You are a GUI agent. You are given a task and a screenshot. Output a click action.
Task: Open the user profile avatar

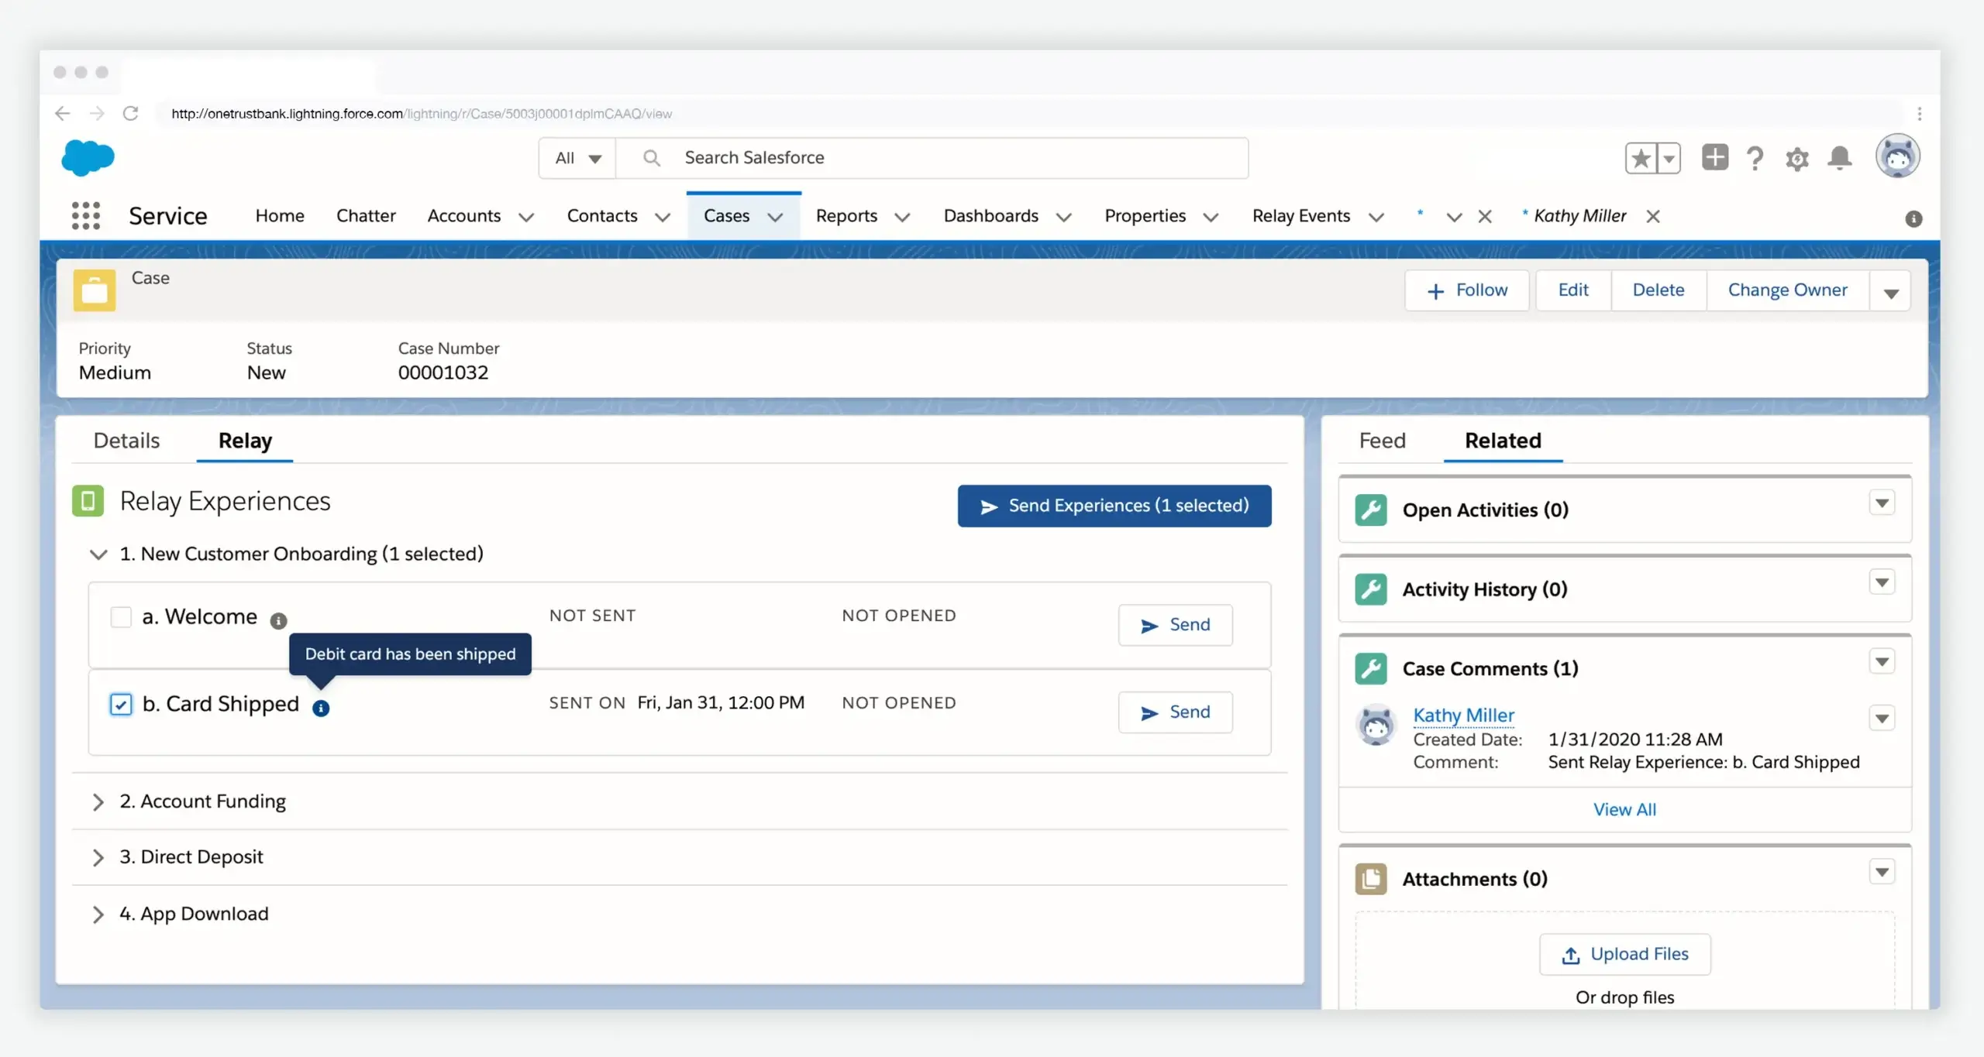[x=1897, y=156]
